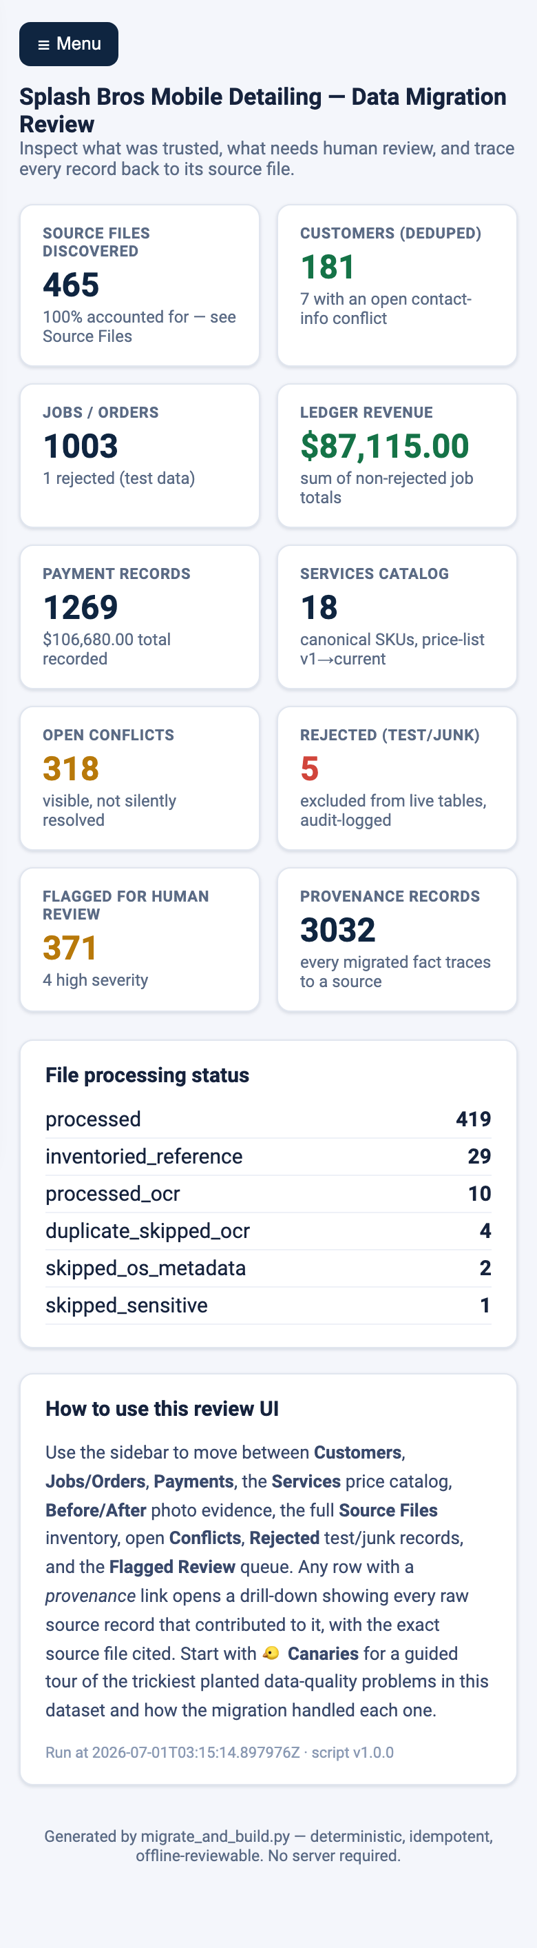Open the Rejected (Test/Junk) card
537x1948 pixels.
(397, 778)
